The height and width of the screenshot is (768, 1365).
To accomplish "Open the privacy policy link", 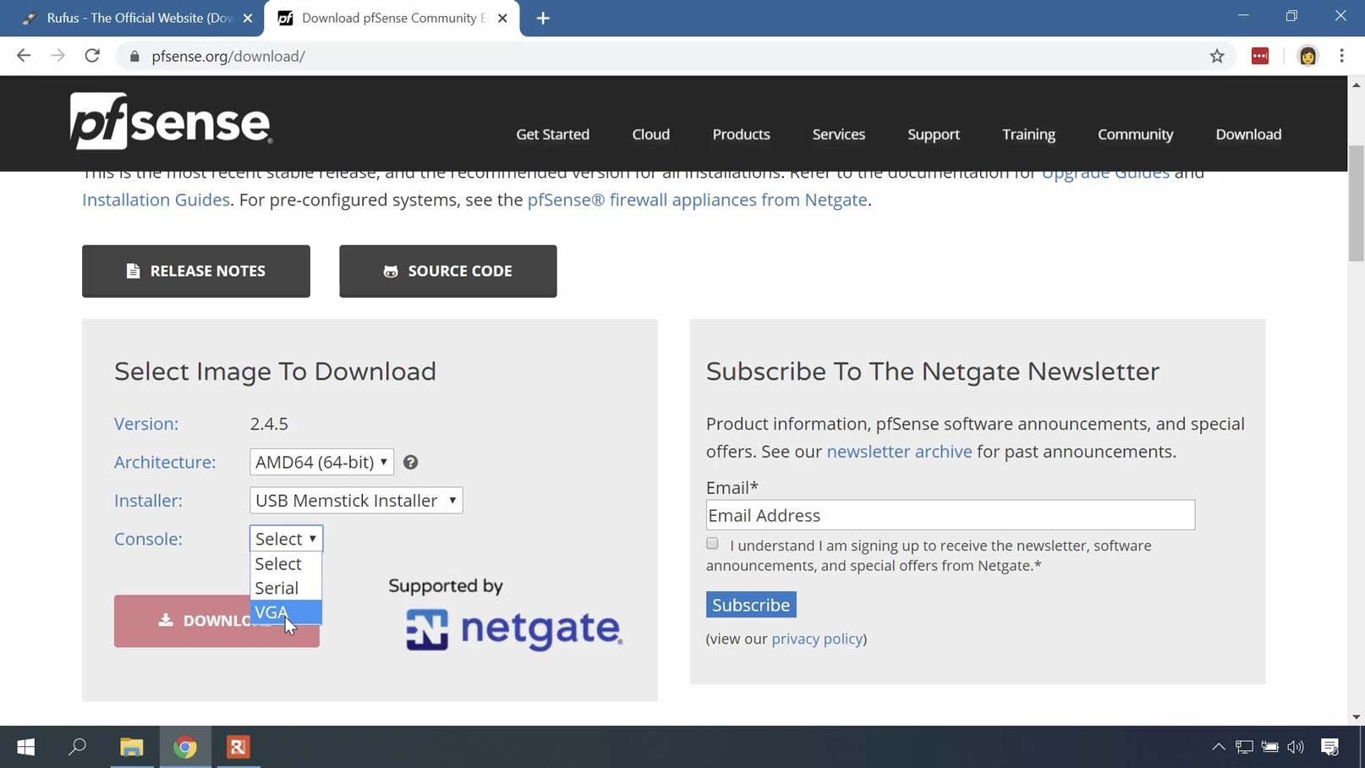I will tap(817, 639).
